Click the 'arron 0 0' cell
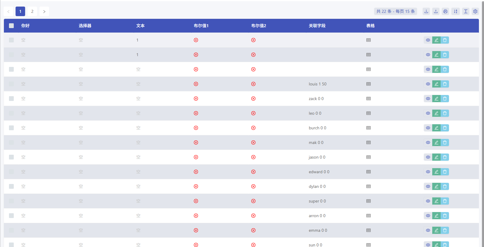 coord(317,216)
